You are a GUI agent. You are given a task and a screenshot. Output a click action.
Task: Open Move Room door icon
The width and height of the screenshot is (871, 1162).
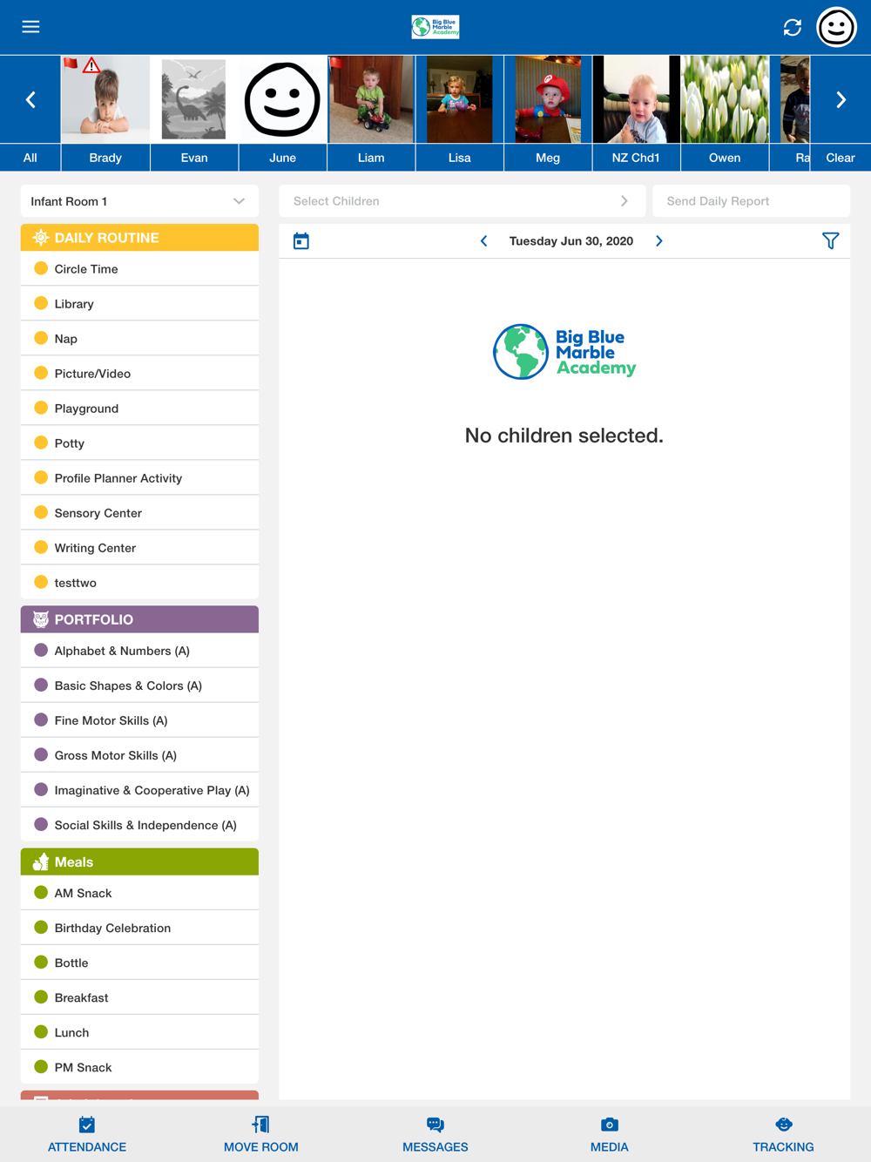point(260,1125)
